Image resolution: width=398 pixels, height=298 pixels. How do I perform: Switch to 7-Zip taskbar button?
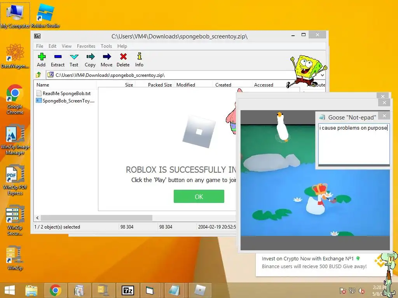(127, 290)
